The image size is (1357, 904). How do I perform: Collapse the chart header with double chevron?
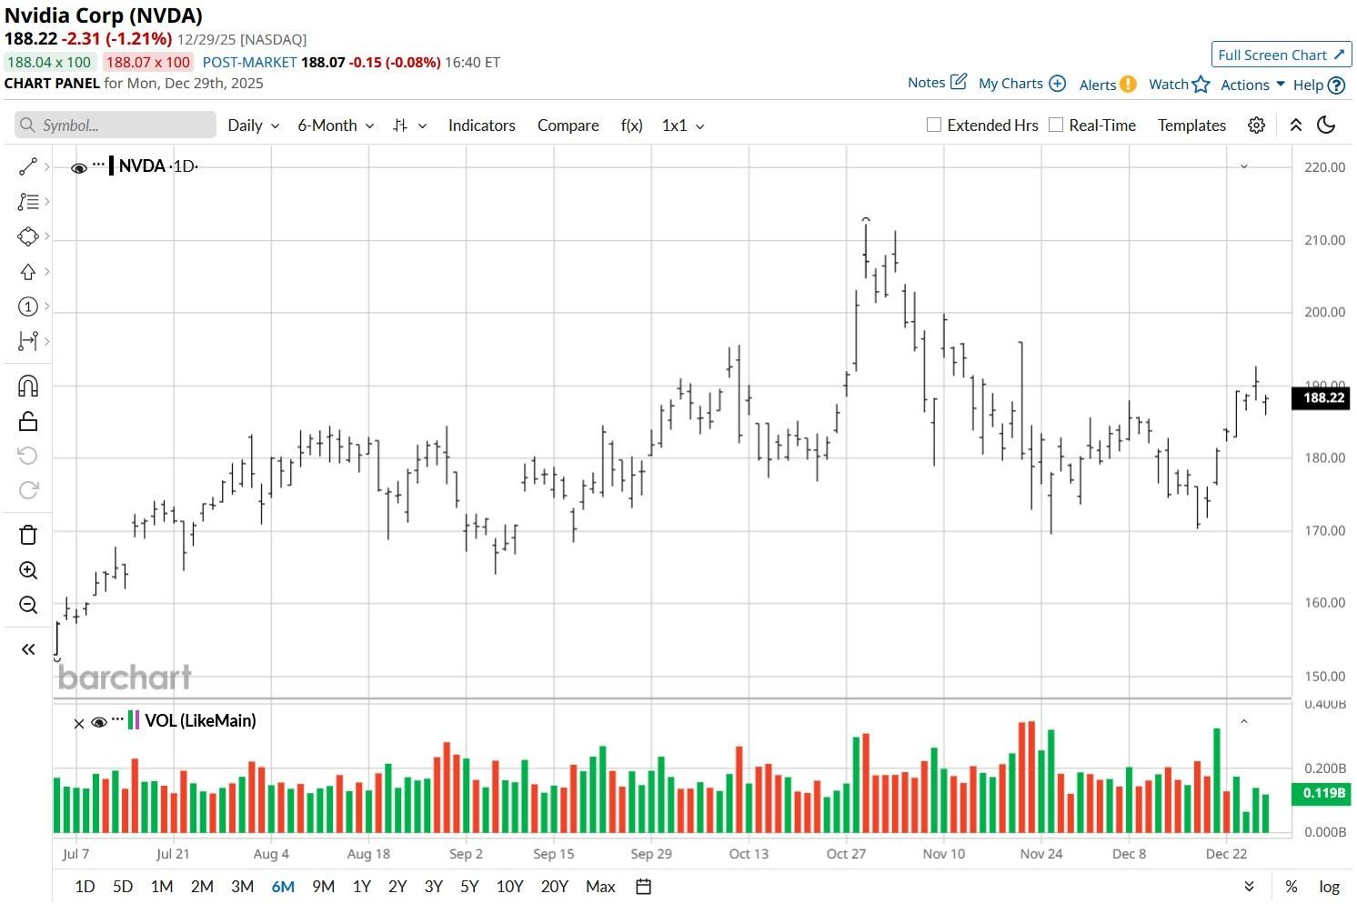[1296, 126]
